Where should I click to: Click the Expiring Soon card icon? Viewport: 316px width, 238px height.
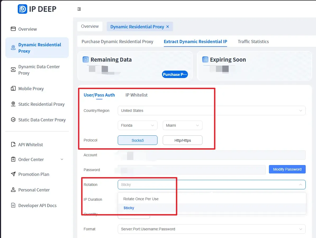(x=205, y=59)
